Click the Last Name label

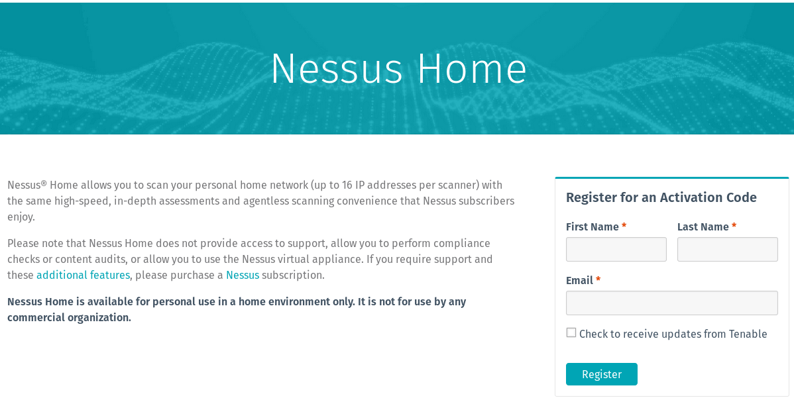[703, 226]
